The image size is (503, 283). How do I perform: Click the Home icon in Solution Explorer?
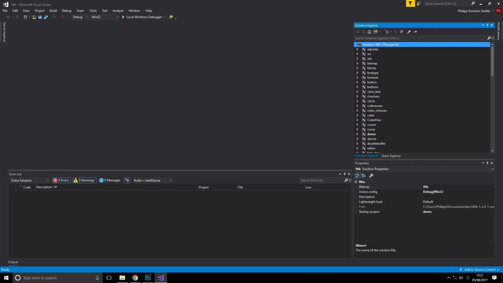coord(369,32)
